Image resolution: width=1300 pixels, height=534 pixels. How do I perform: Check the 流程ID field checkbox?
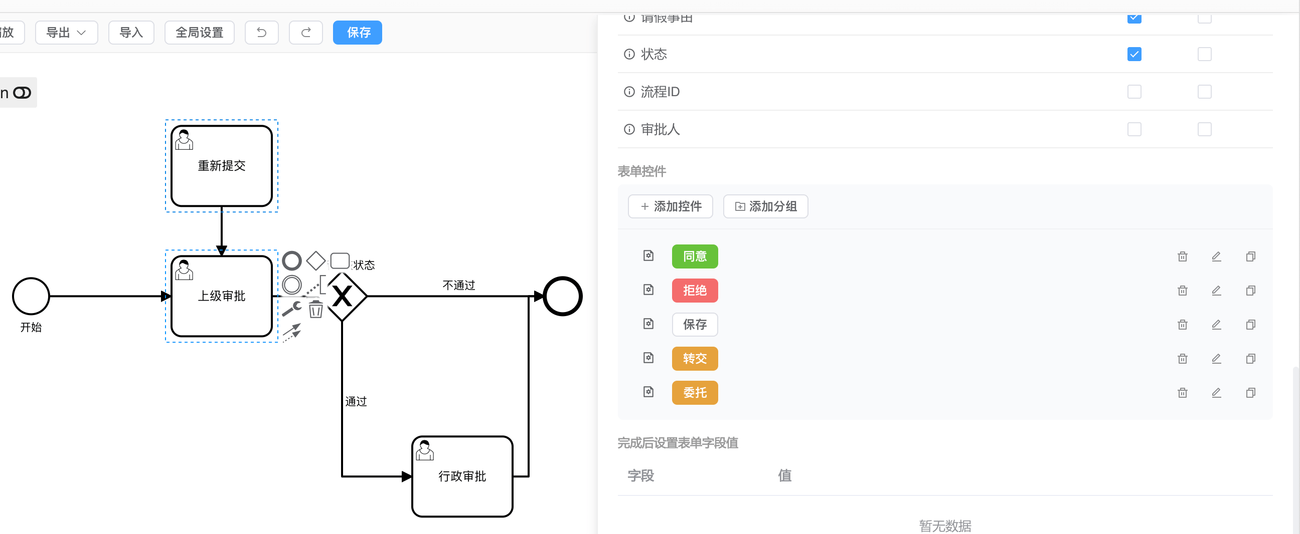coord(1134,92)
